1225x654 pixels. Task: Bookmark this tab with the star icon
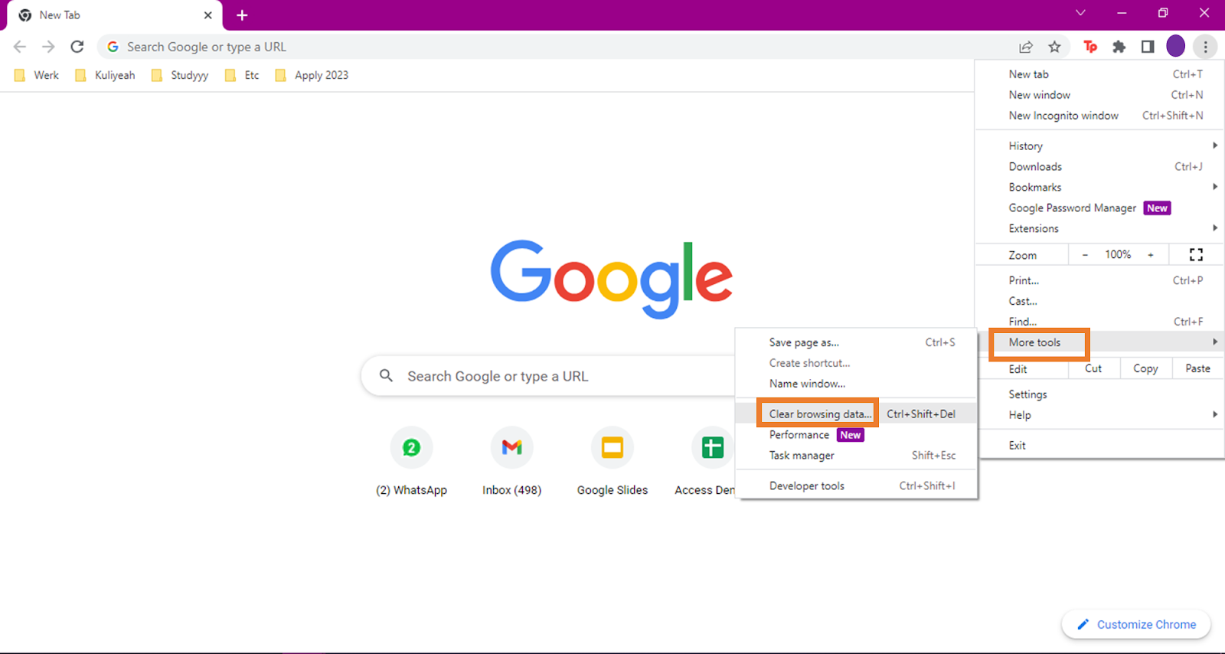pyautogui.click(x=1054, y=47)
